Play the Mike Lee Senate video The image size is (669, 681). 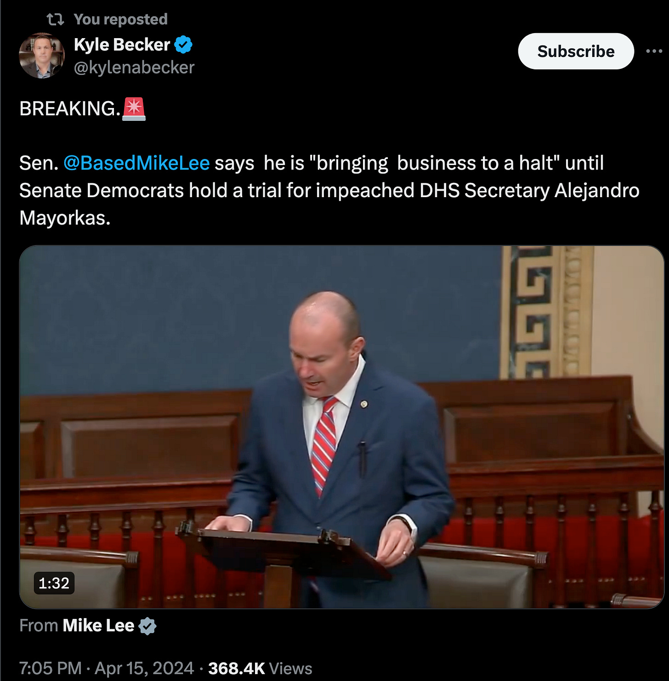click(341, 427)
